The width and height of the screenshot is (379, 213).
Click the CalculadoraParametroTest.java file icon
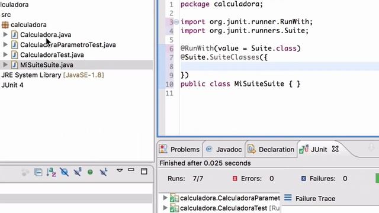(14, 45)
